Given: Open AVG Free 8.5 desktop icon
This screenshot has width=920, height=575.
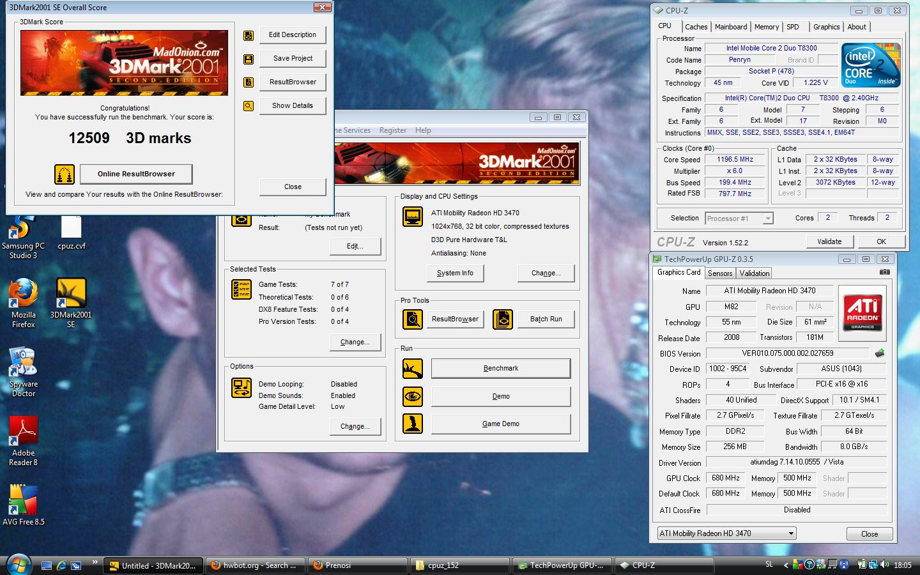Looking at the screenshot, I should point(24,505).
